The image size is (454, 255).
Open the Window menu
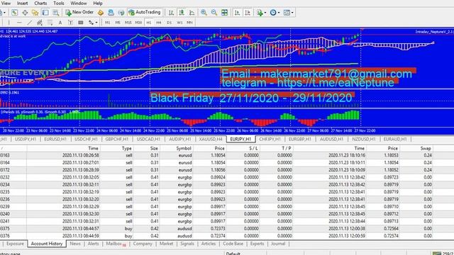click(x=79, y=3)
